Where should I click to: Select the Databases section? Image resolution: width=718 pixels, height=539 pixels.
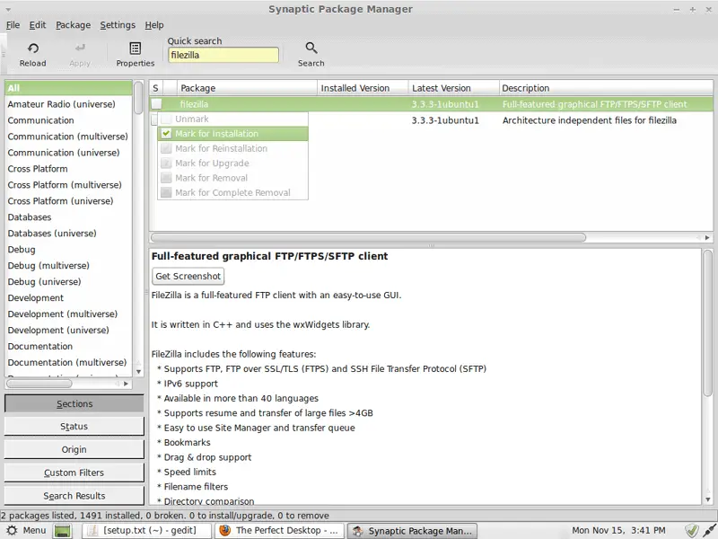[x=69, y=217]
